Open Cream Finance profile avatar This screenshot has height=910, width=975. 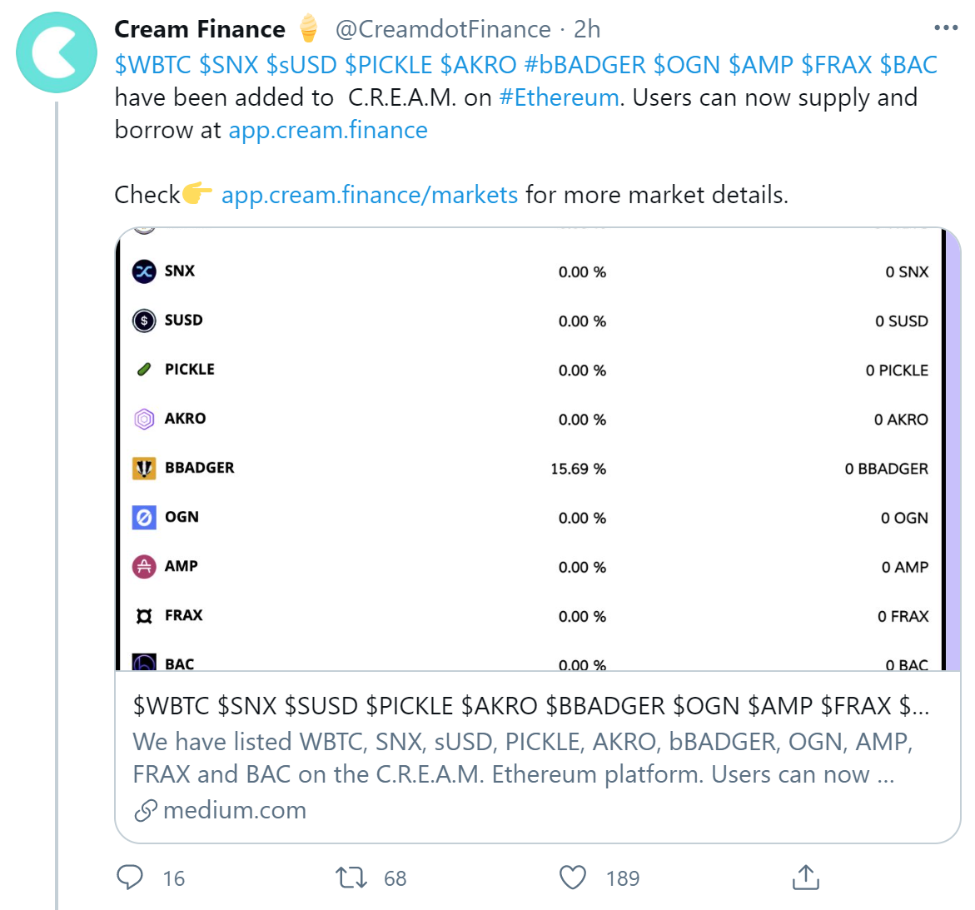pyautogui.click(x=57, y=52)
